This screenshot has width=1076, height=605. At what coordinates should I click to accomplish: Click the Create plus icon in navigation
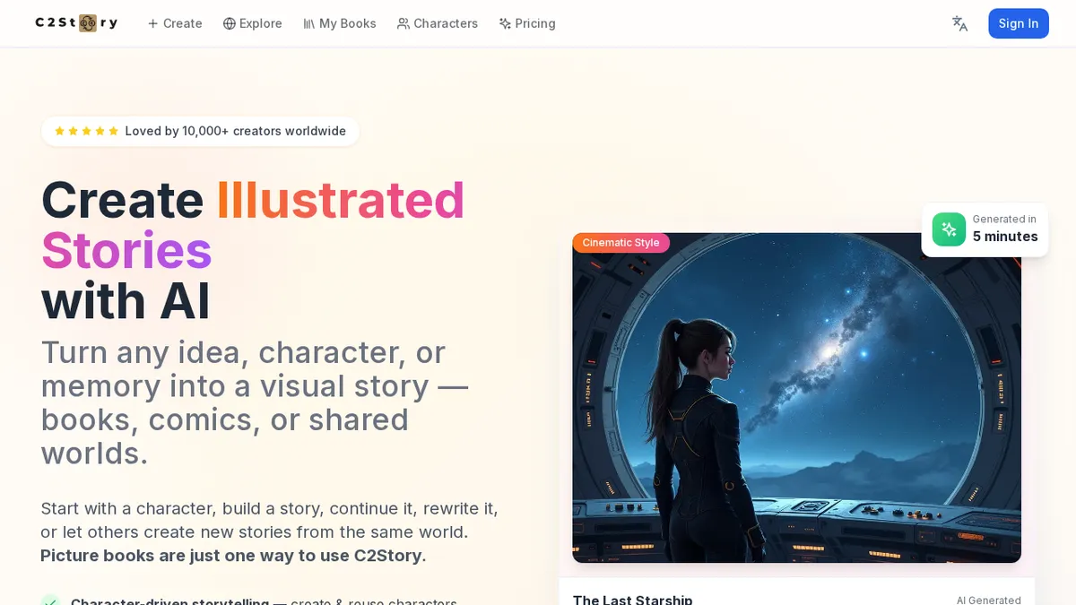tap(152, 23)
